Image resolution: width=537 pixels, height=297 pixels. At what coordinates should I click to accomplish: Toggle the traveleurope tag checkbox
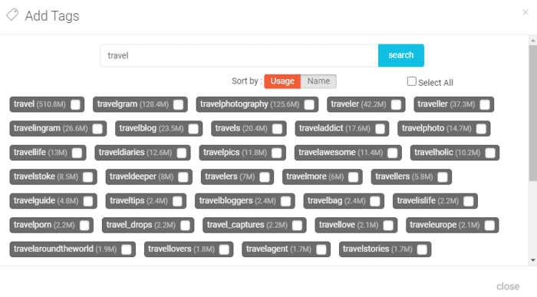click(489, 226)
